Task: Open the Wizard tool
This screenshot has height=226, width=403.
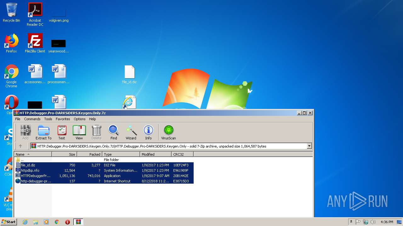Action: pyautogui.click(x=131, y=132)
